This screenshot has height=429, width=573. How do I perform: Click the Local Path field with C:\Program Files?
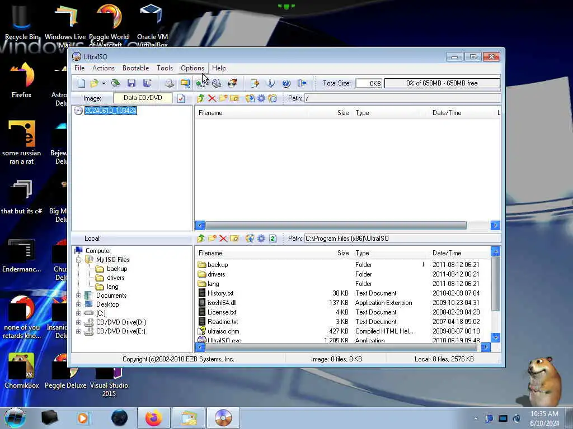coord(402,239)
